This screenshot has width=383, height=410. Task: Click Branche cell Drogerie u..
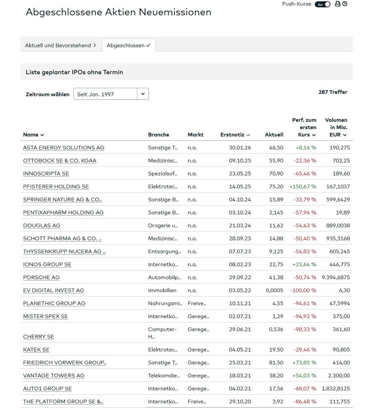(x=163, y=226)
